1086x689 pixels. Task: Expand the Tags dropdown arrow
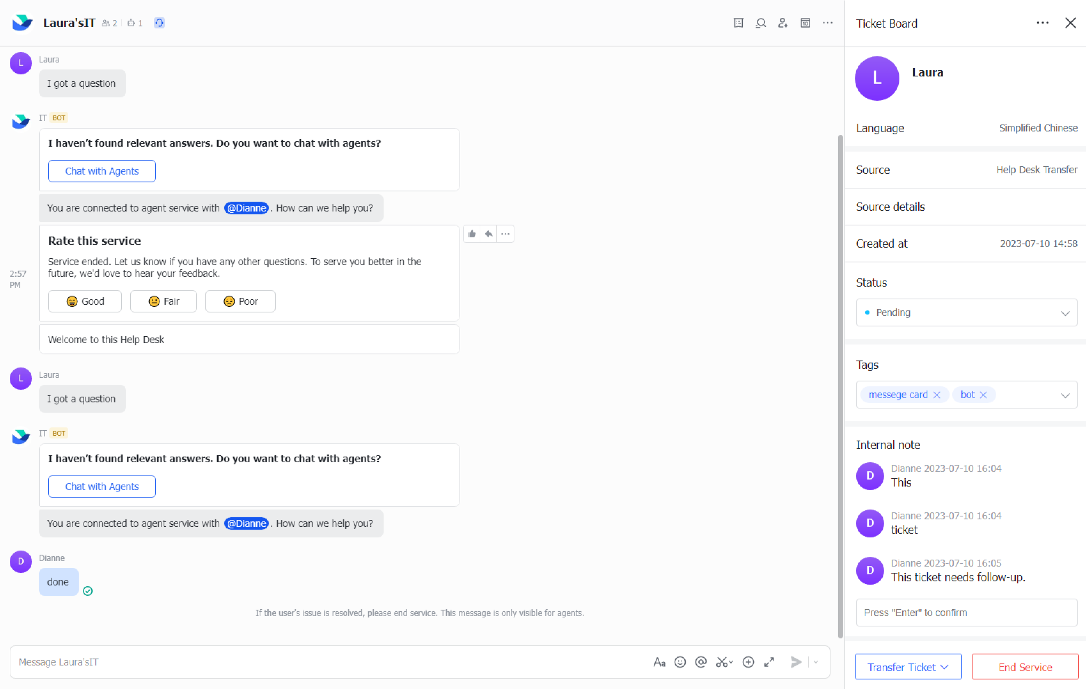pos(1065,395)
